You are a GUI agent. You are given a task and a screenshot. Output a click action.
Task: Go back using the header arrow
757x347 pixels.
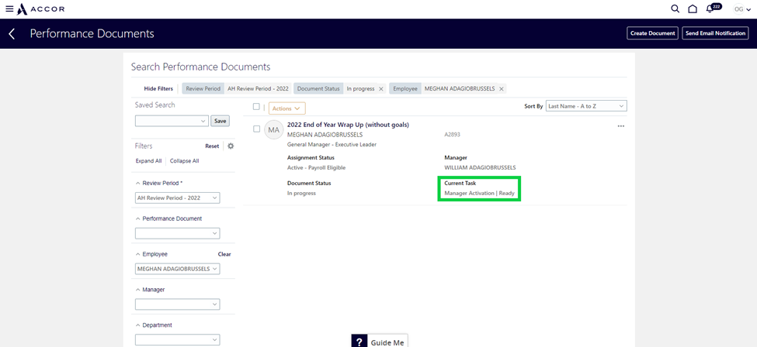click(x=12, y=34)
